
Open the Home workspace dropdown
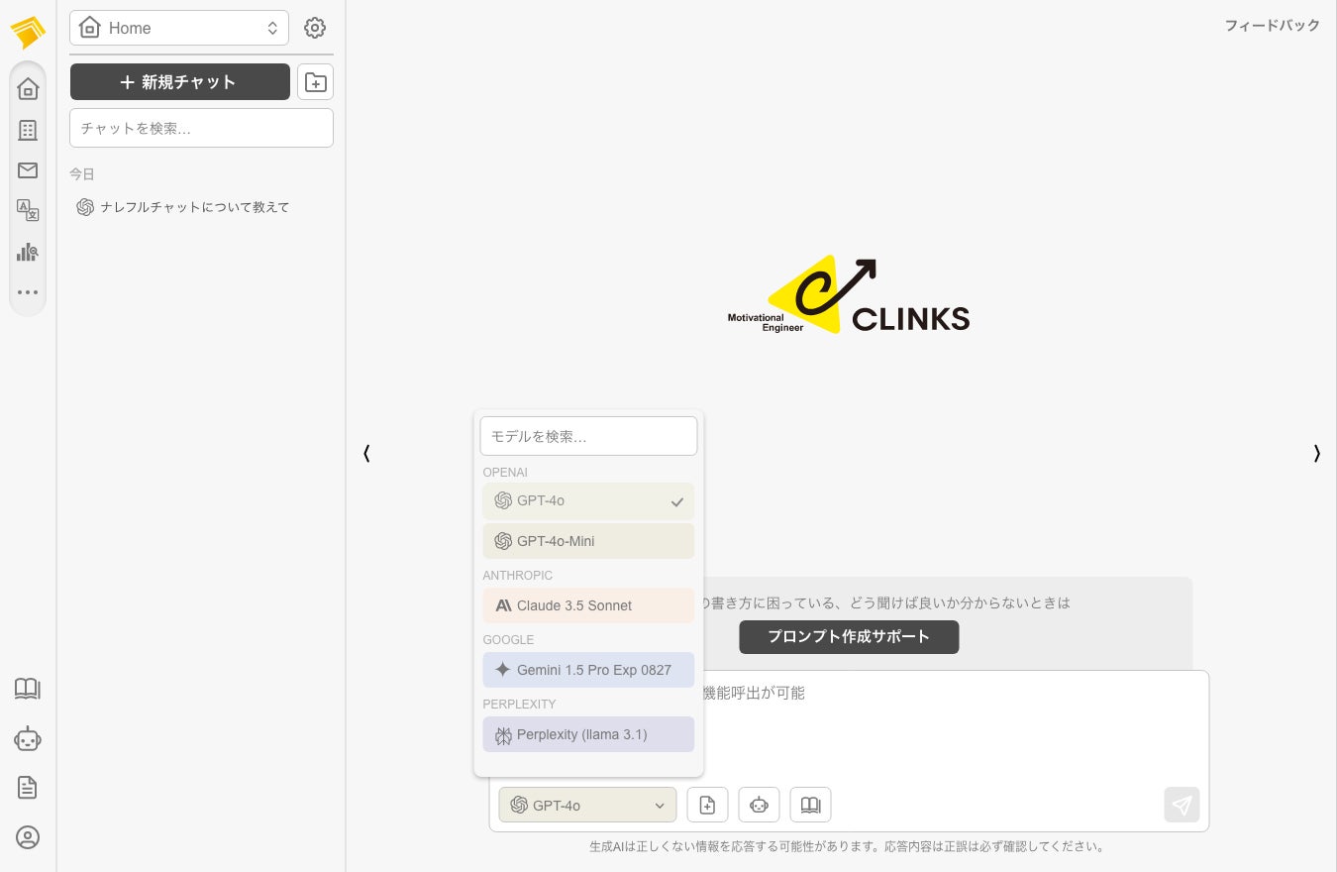pos(179,28)
